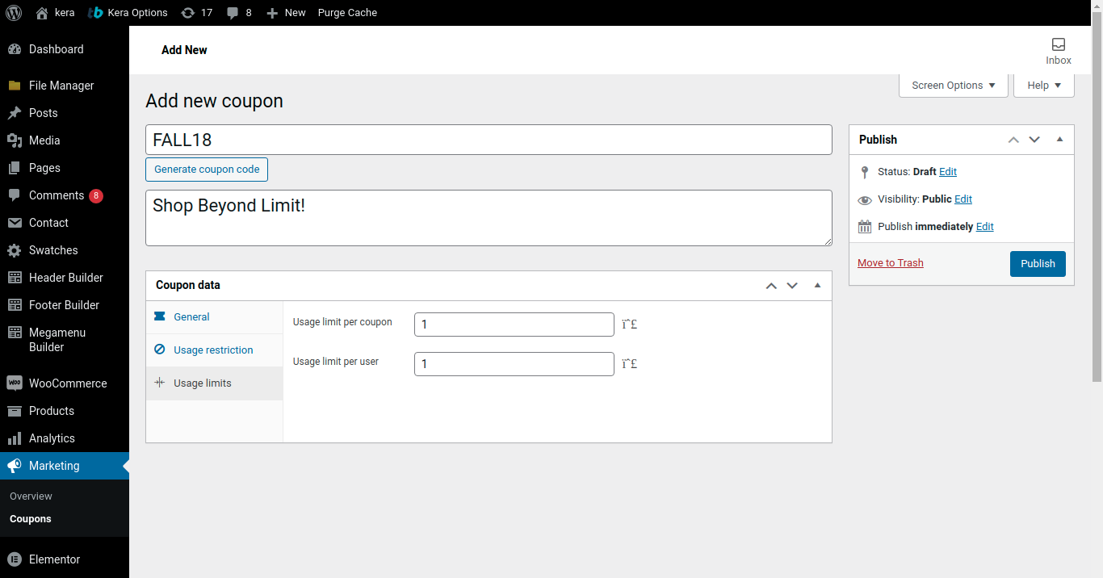Click the blue Publish button

pyautogui.click(x=1038, y=264)
